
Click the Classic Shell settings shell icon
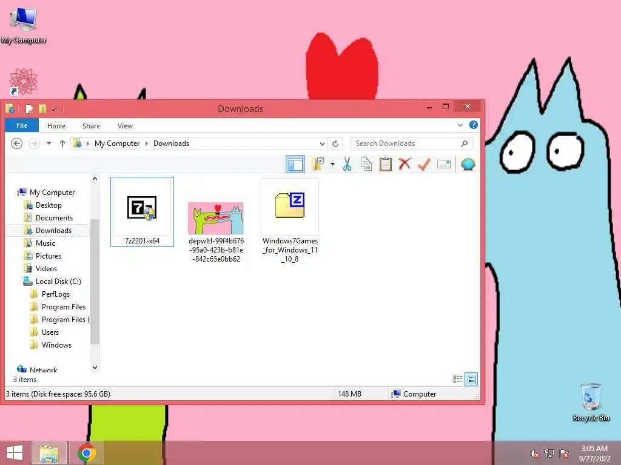[x=468, y=164]
